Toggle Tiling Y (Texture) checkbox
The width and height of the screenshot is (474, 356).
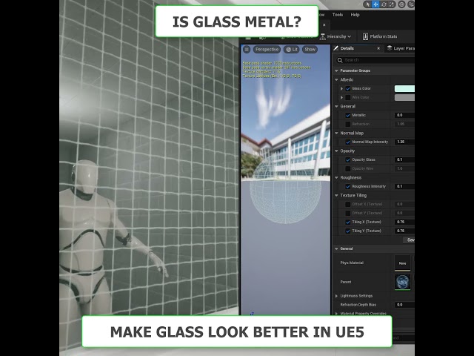348,231
